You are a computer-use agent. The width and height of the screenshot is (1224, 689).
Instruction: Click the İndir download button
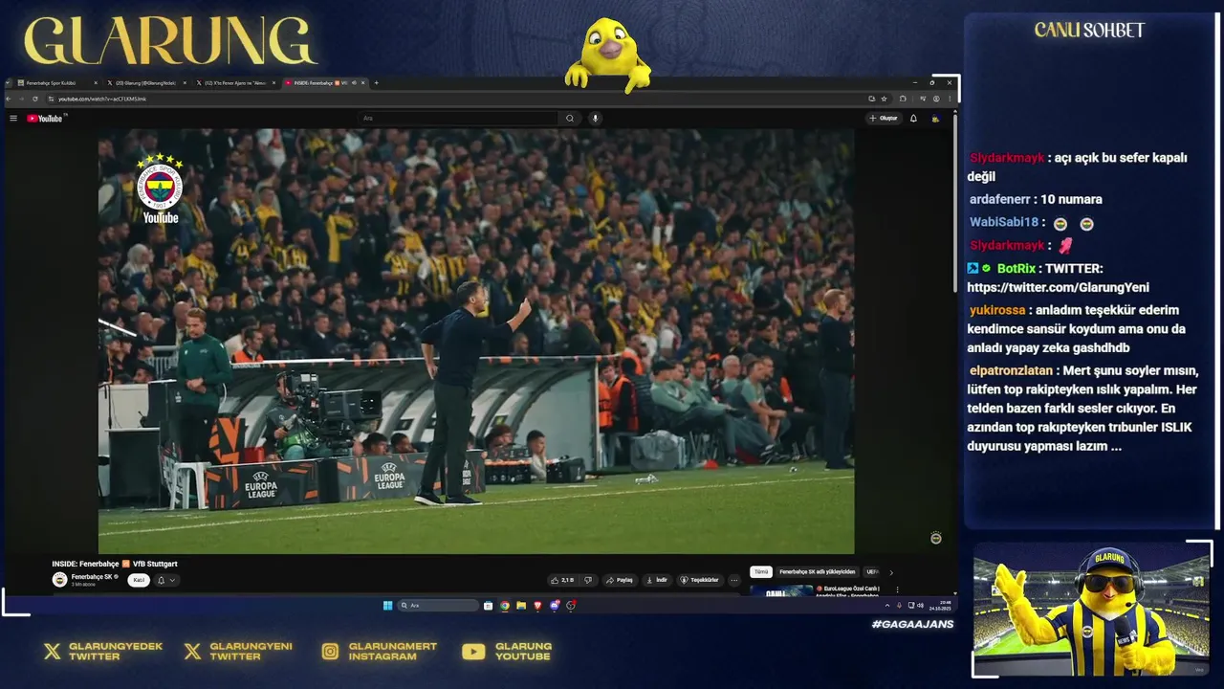(x=656, y=580)
